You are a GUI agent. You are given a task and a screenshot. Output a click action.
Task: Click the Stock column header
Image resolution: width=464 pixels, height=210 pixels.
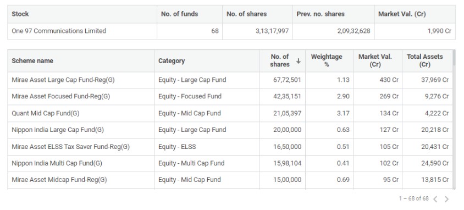[20, 14]
